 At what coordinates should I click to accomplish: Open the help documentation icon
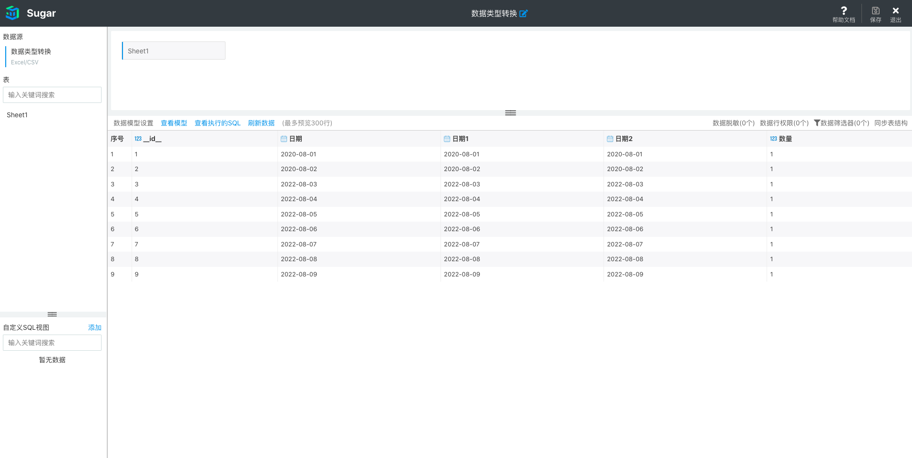pyautogui.click(x=843, y=11)
